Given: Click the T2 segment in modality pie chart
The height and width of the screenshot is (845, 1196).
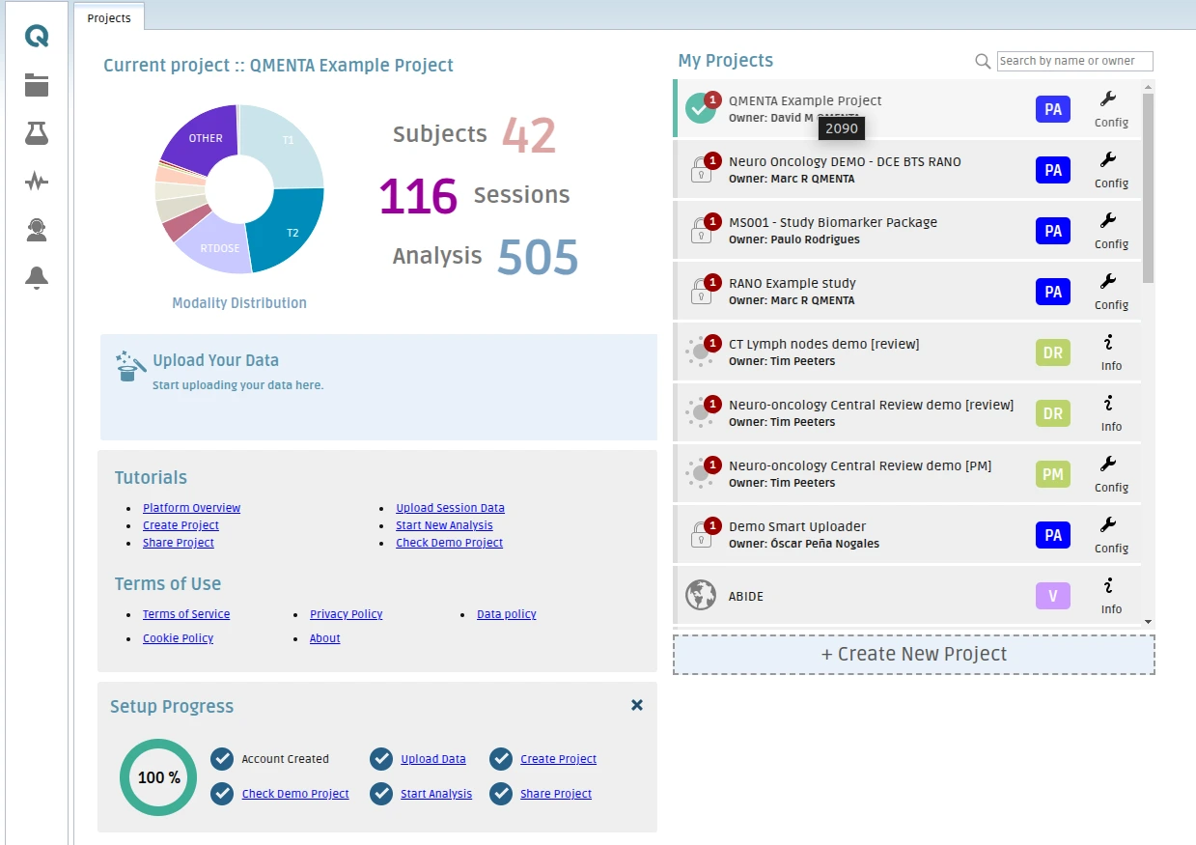Looking at the screenshot, I should pyautogui.click(x=288, y=230).
